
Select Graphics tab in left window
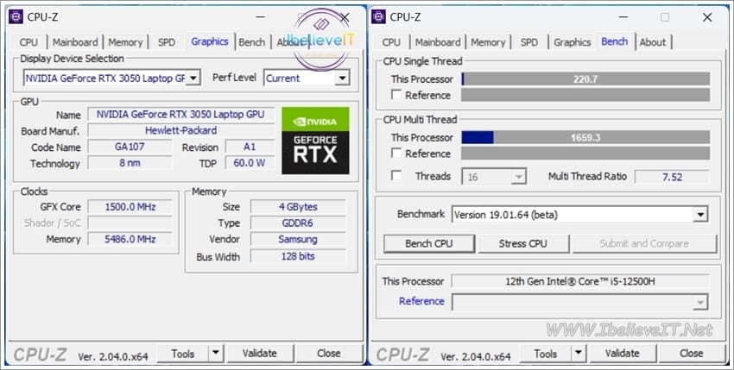coord(210,41)
